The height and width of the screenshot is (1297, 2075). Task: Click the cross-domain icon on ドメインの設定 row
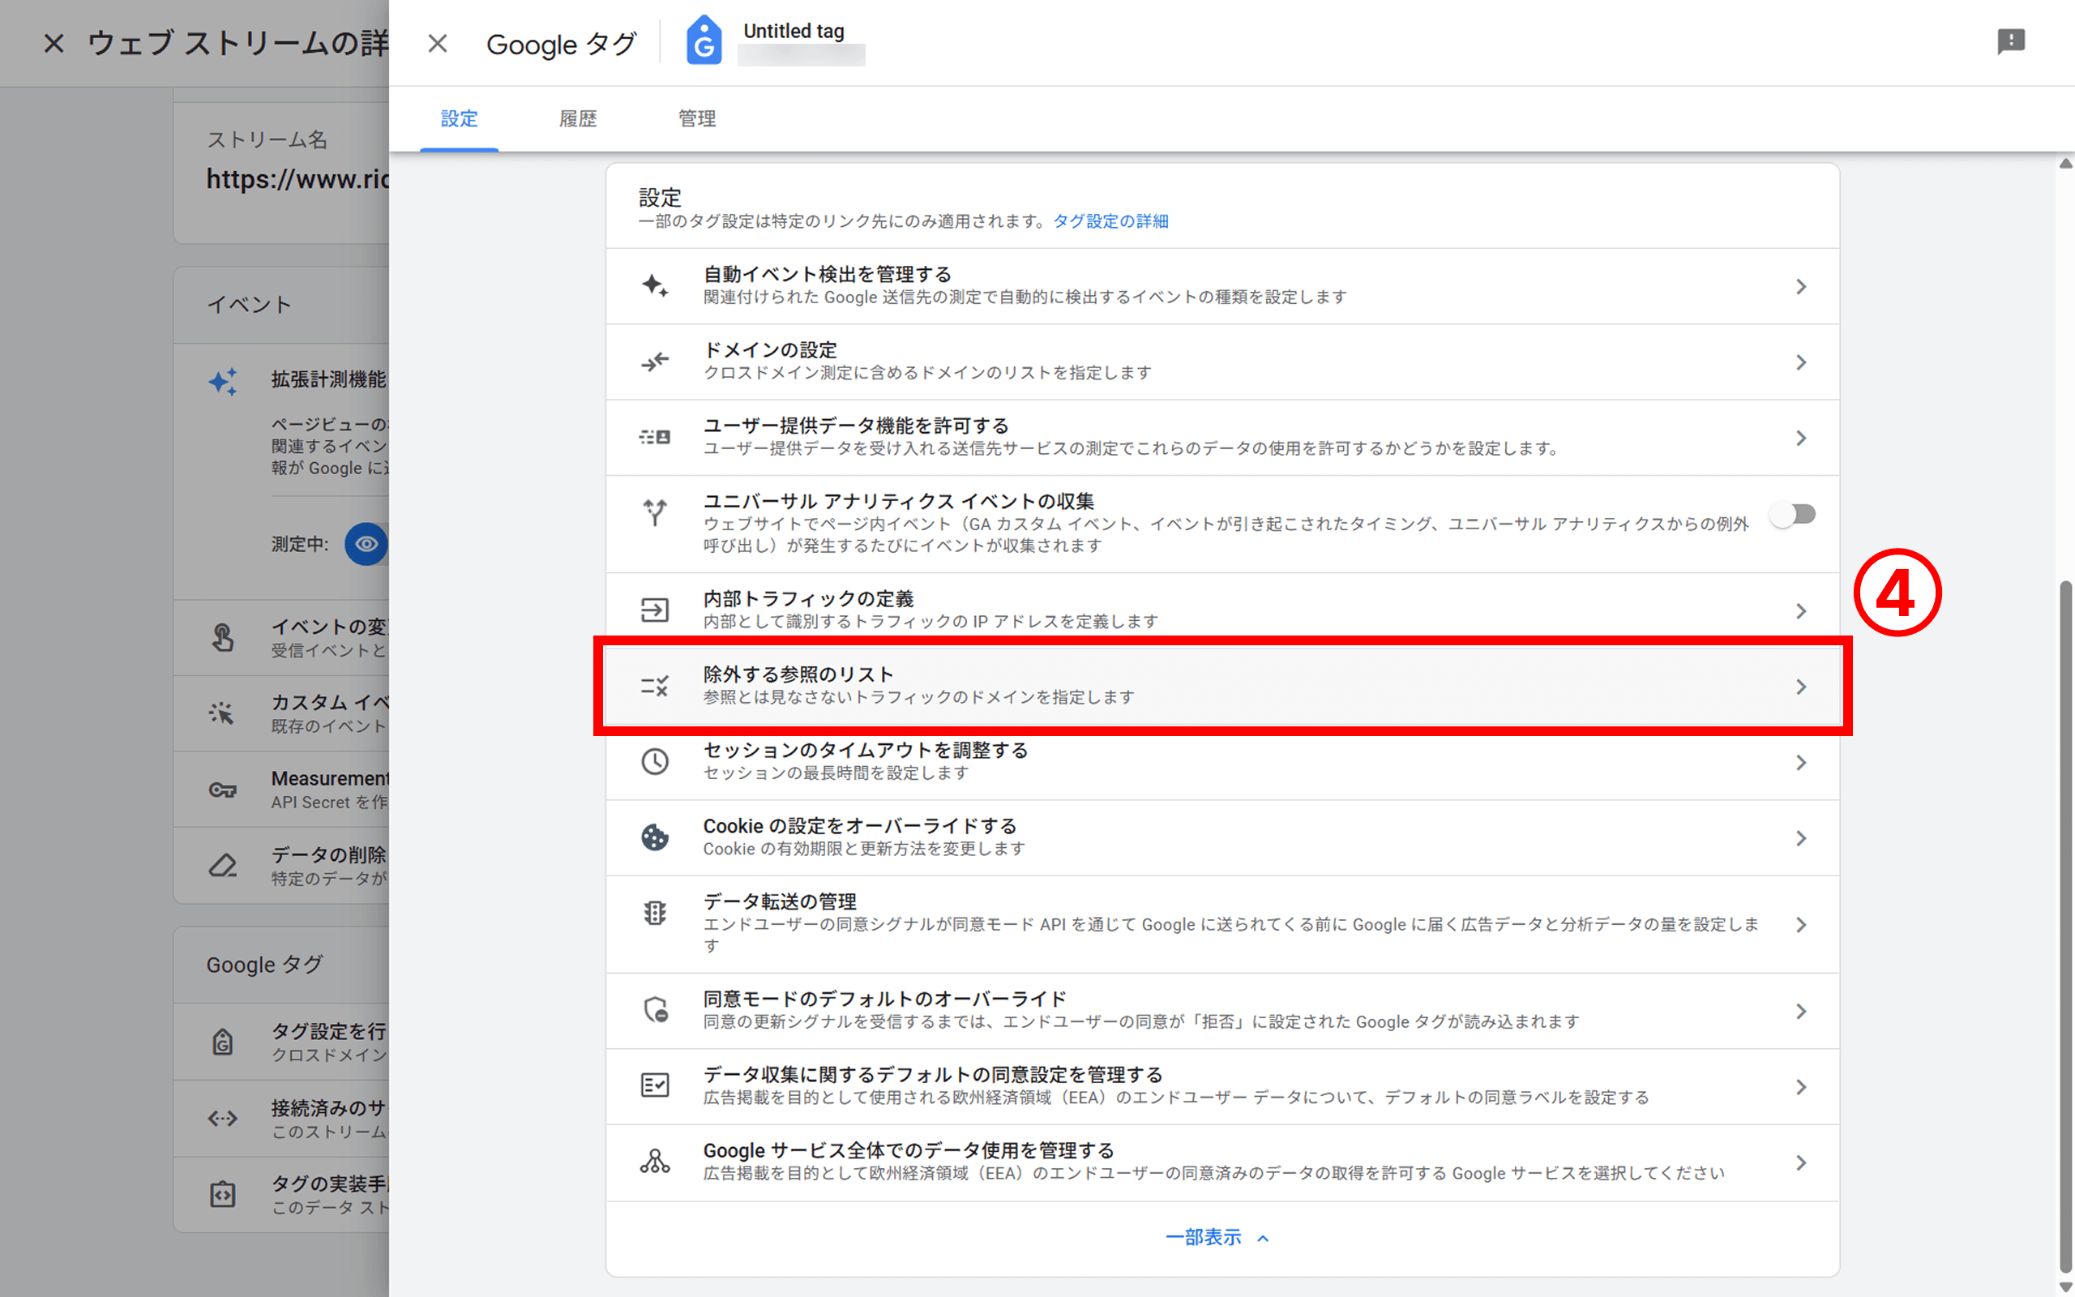coord(653,362)
